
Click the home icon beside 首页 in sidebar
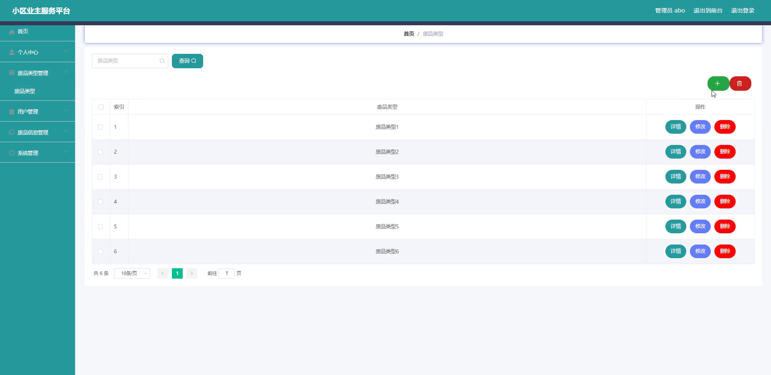click(12, 32)
